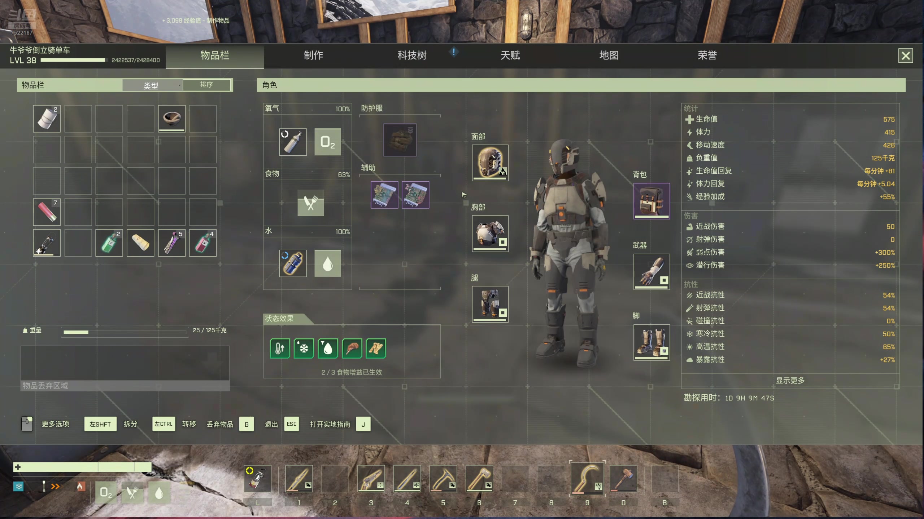This screenshot has width=924, height=519.
Task: Close the inventory screen with the X
Action: click(x=906, y=56)
